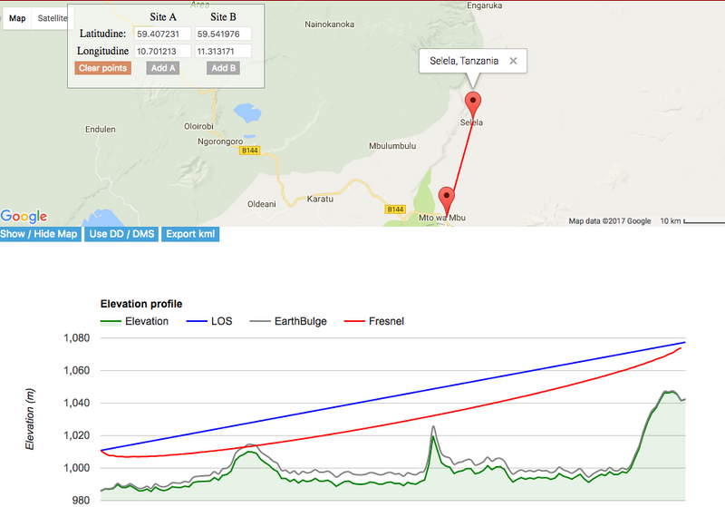
Task: Click the Google logo on the map
Action: 24,216
